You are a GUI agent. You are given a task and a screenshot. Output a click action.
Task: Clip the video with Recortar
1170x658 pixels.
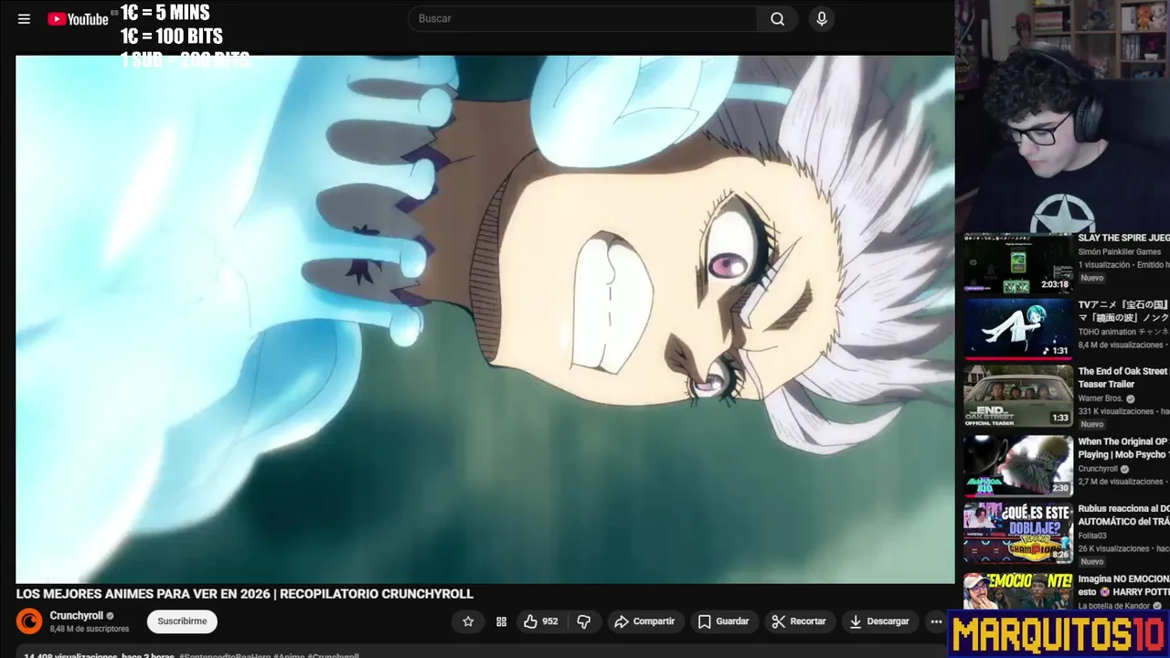[799, 621]
